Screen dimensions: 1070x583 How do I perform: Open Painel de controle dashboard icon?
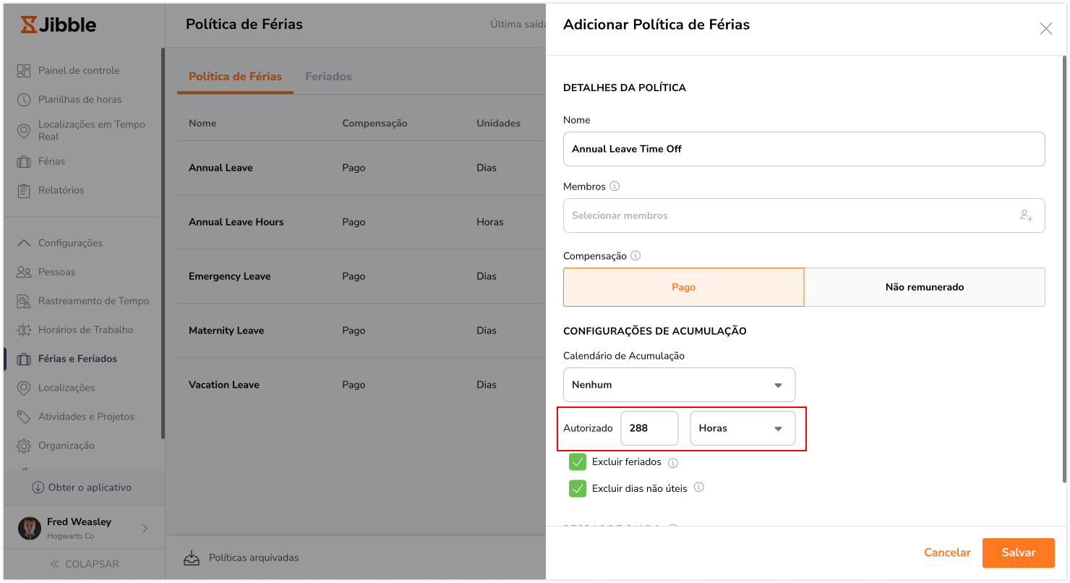(24, 71)
